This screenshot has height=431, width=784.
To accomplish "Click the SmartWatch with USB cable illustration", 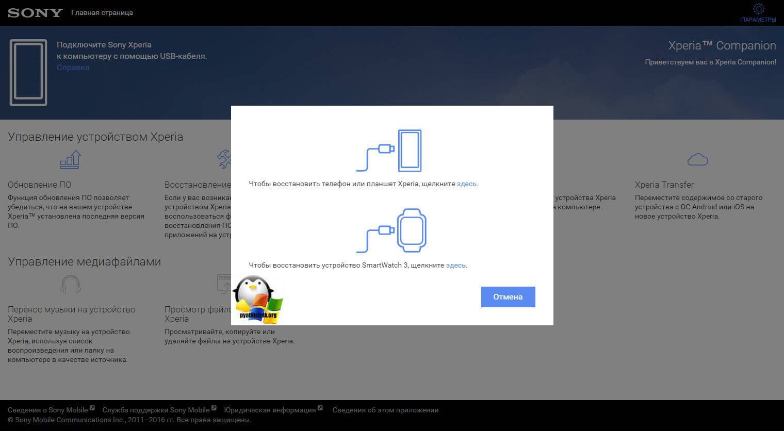I will 391,230.
